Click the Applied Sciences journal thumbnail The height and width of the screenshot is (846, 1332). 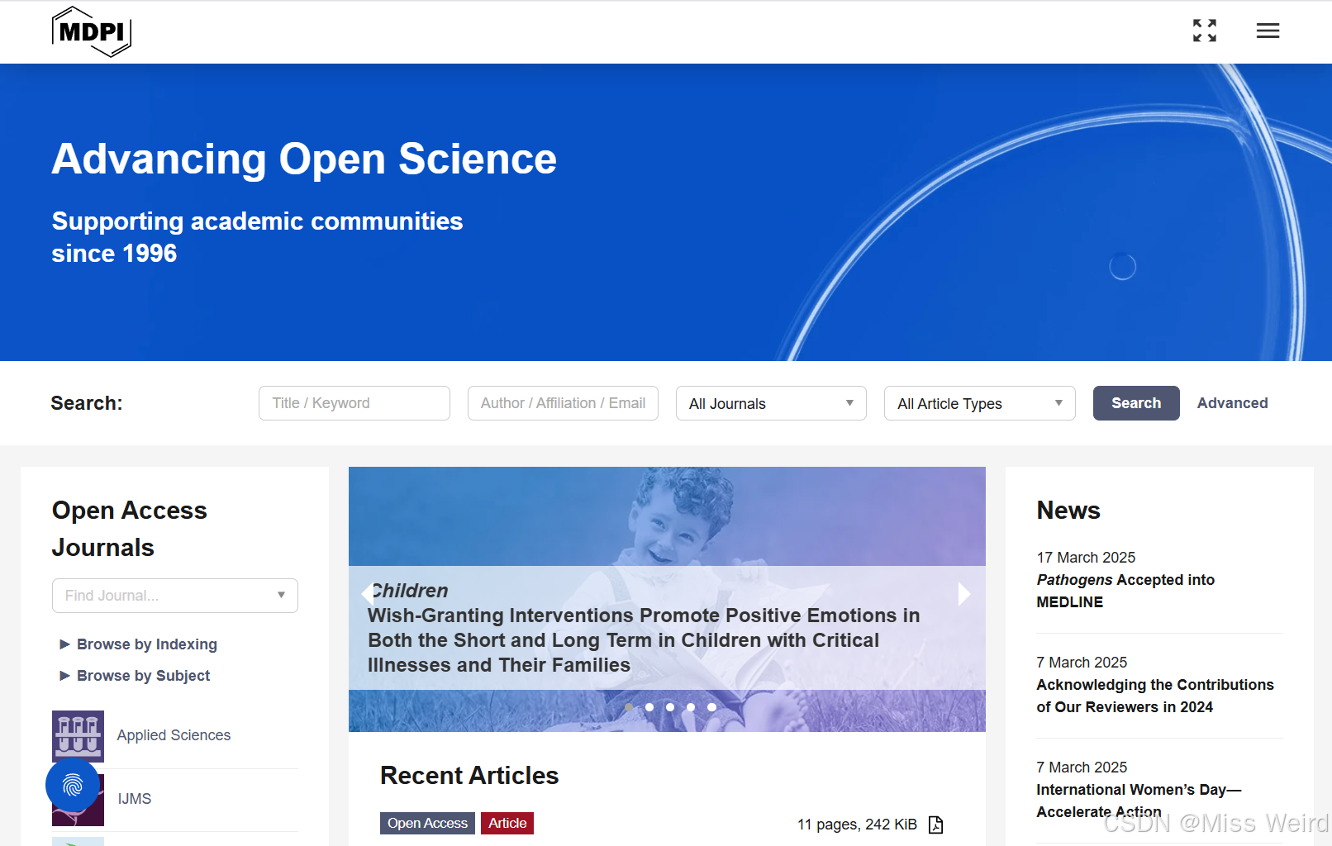click(x=78, y=735)
